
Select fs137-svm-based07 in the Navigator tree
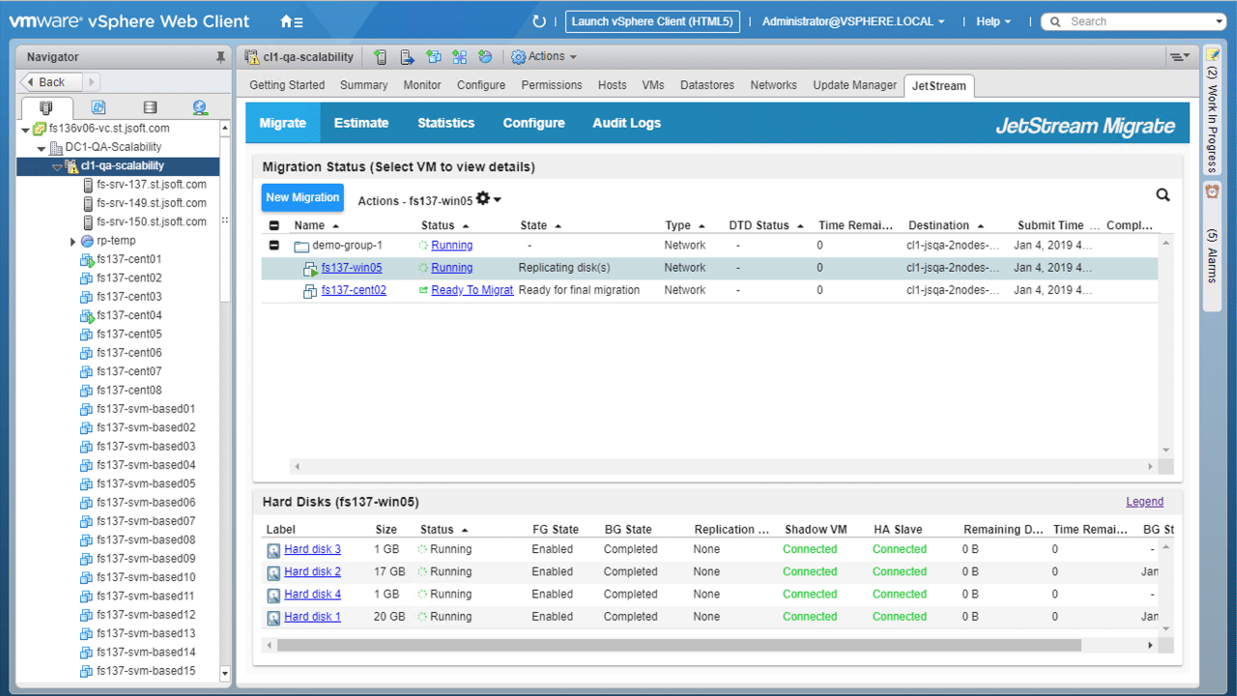point(145,521)
